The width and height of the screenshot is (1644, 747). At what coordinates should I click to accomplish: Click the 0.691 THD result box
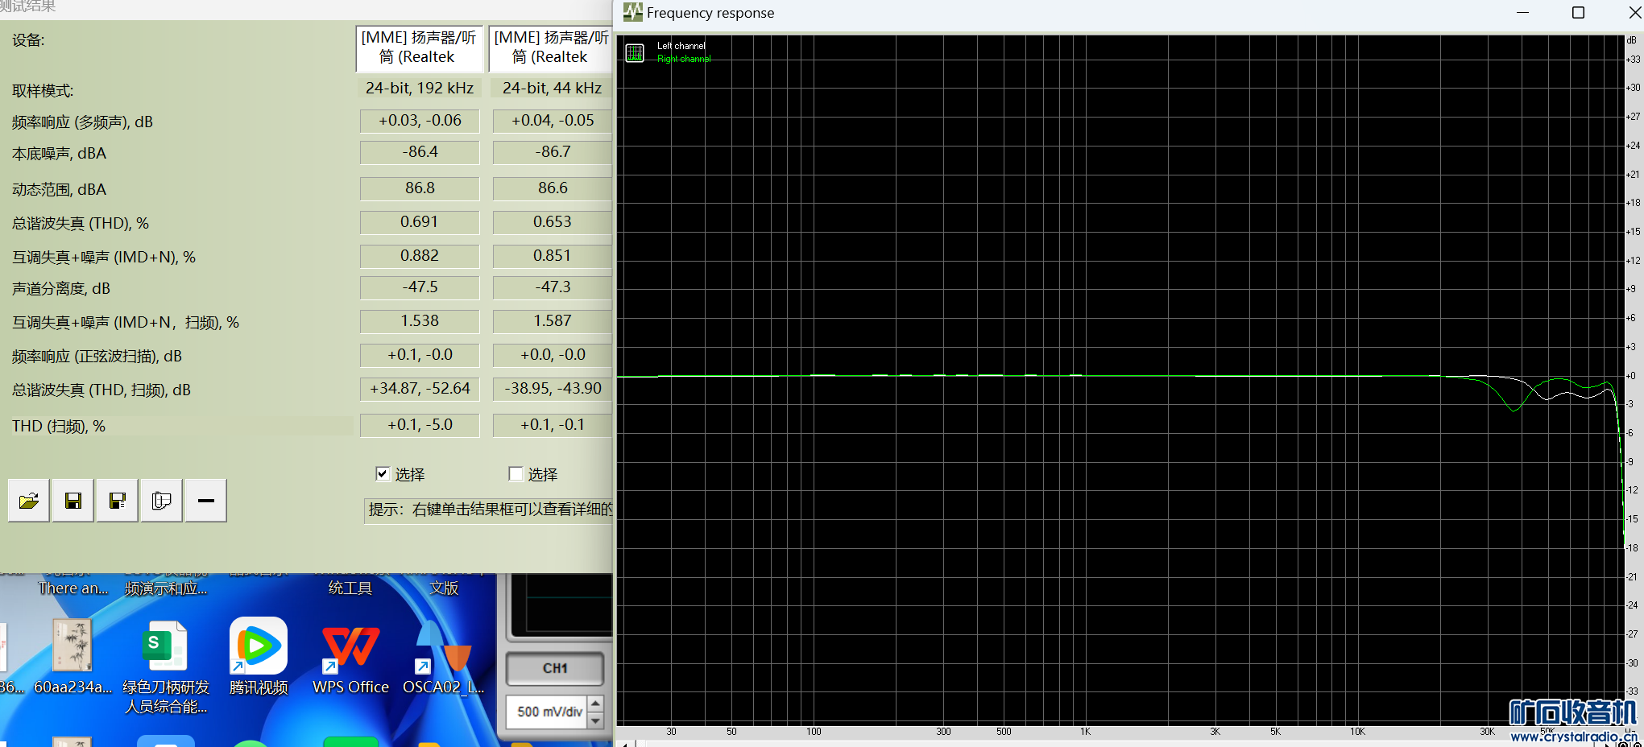tap(420, 222)
